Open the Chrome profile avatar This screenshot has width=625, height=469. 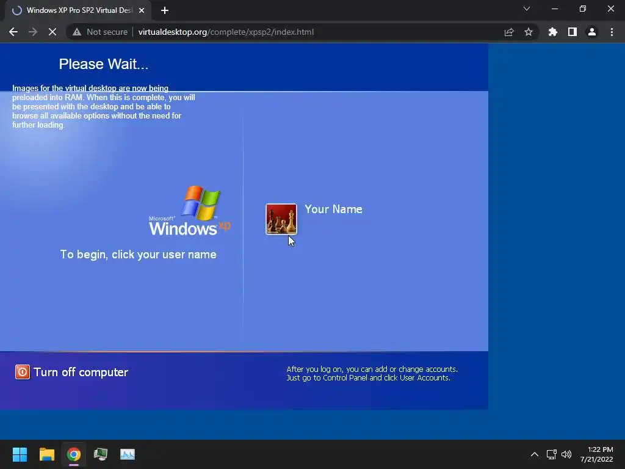pos(592,32)
